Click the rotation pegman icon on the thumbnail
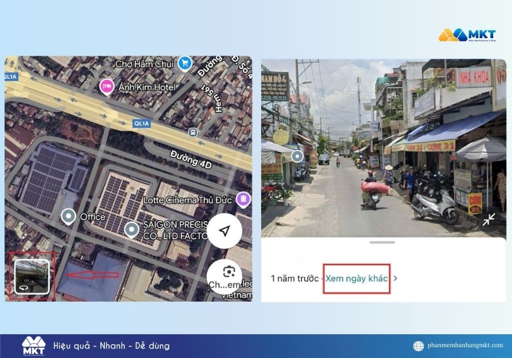This screenshot has width=512, height=358. (x=23, y=288)
